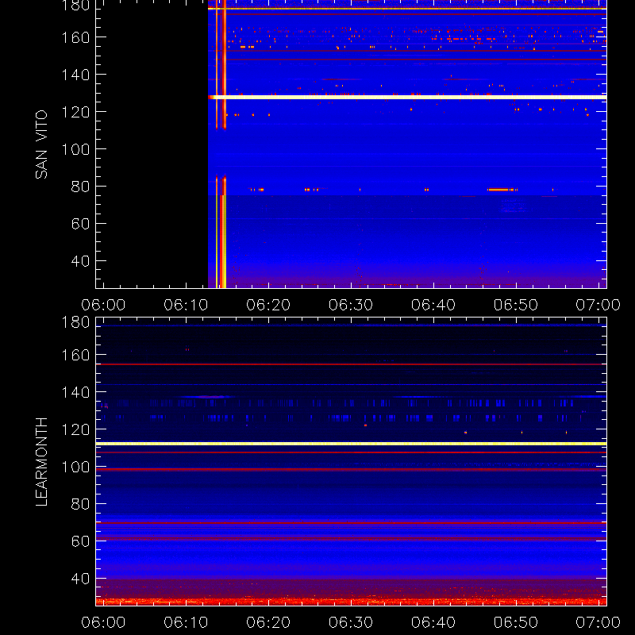Click 07:00 time label under San Vito plot
The width and height of the screenshot is (635, 635).
(598, 305)
